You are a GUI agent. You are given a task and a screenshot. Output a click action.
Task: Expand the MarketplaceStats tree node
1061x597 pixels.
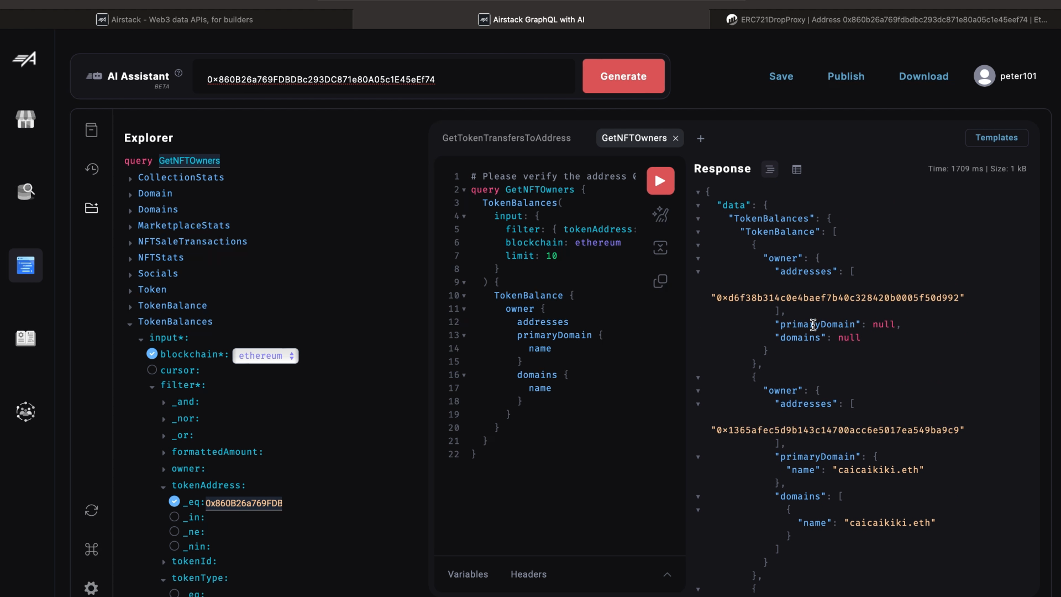point(130,227)
